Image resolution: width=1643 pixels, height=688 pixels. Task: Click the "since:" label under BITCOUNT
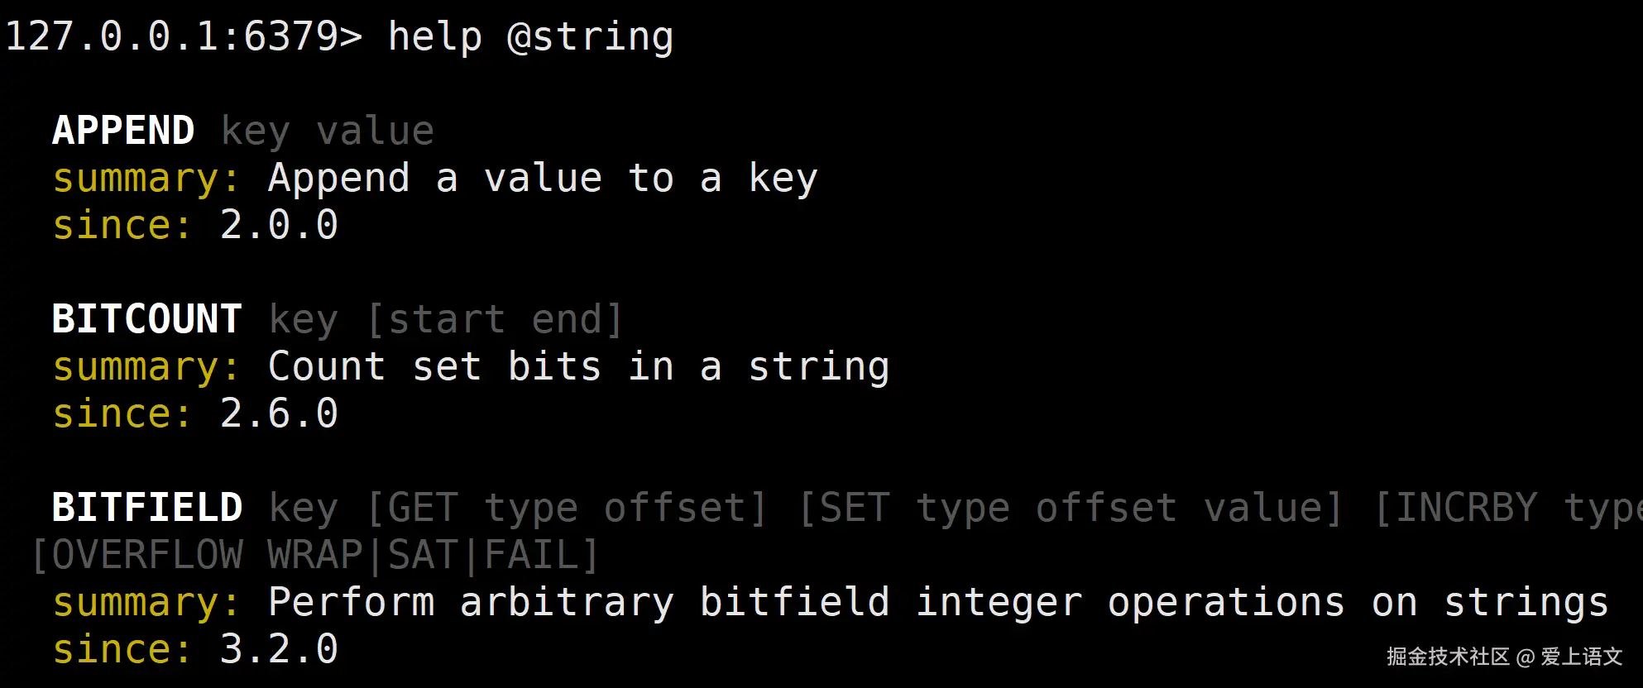click(x=122, y=413)
